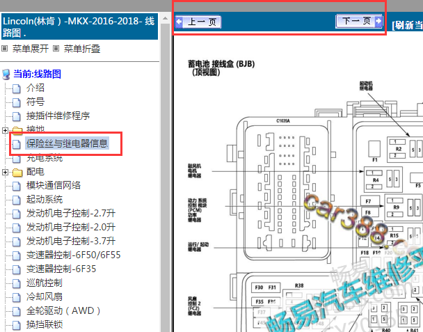Click page icon next to 发动机电子控制-2.0升

(x=17, y=228)
